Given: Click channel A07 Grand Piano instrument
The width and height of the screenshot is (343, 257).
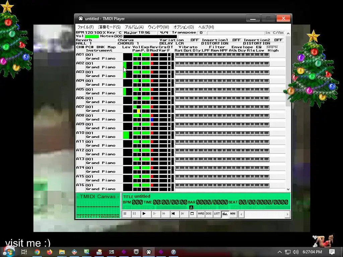Looking at the screenshot, I should click(100, 111).
